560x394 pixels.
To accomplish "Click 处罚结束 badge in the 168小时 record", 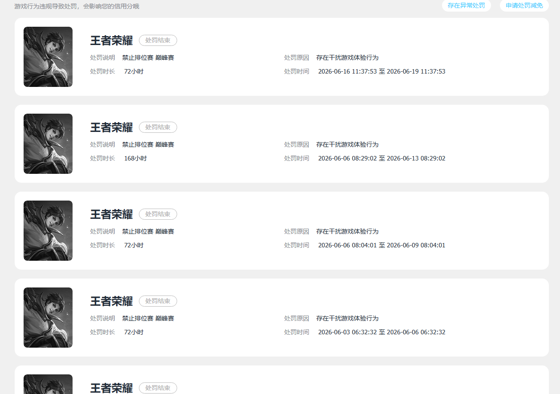I will pos(158,127).
